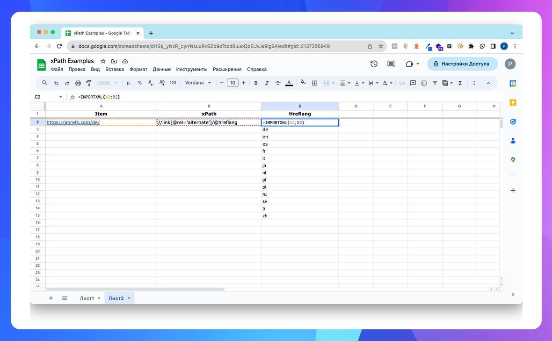Click the insert chart icon

pyautogui.click(x=424, y=83)
